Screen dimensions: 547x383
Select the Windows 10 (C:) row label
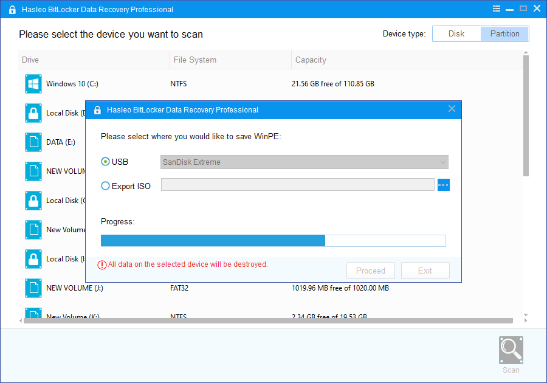[72, 84]
